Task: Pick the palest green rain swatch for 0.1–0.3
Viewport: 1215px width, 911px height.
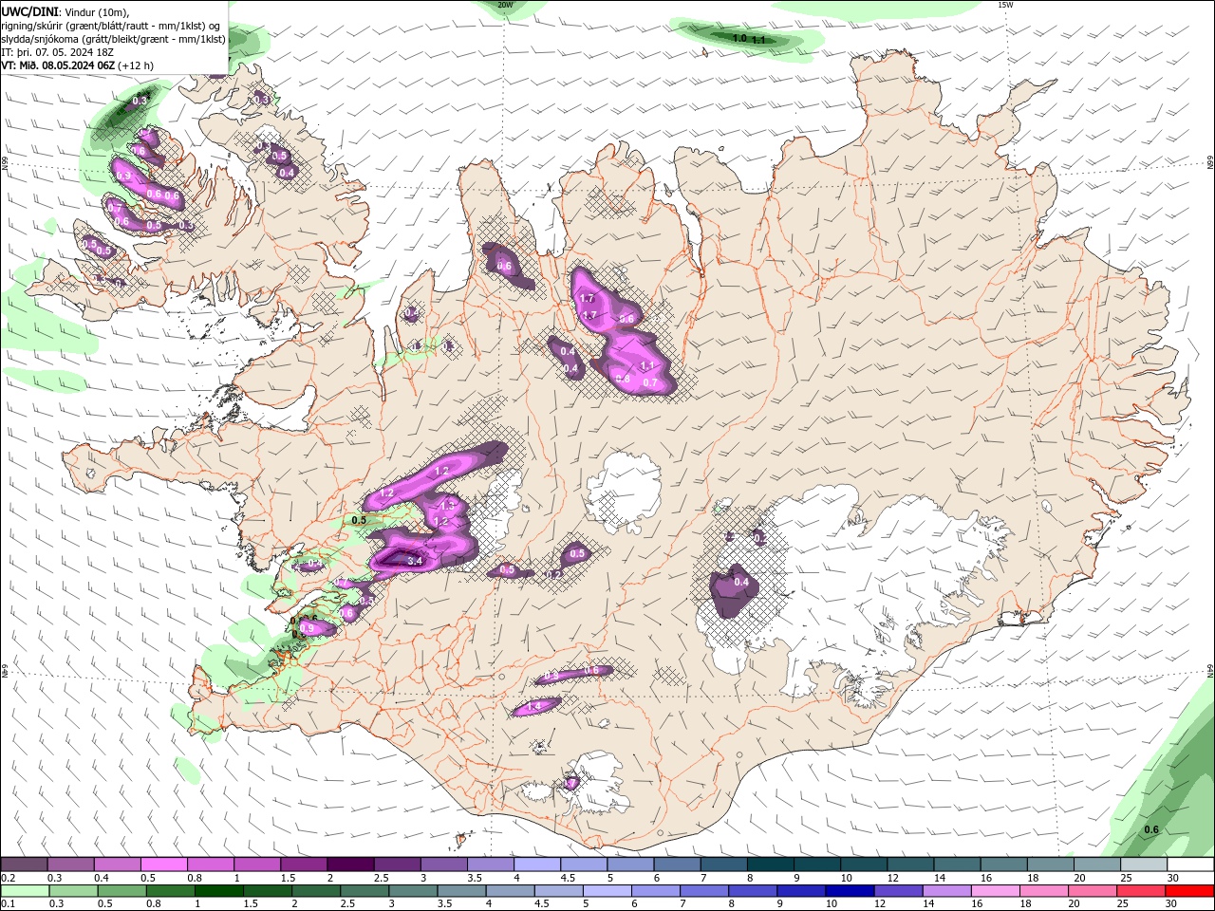Action: [25, 891]
